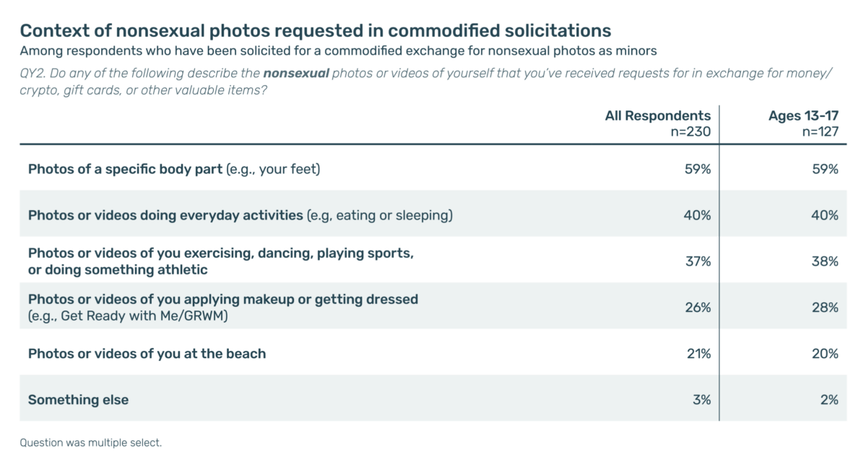Click the QY2 question text
Image resolution: width=866 pixels, height=470 pixels.
(x=425, y=82)
